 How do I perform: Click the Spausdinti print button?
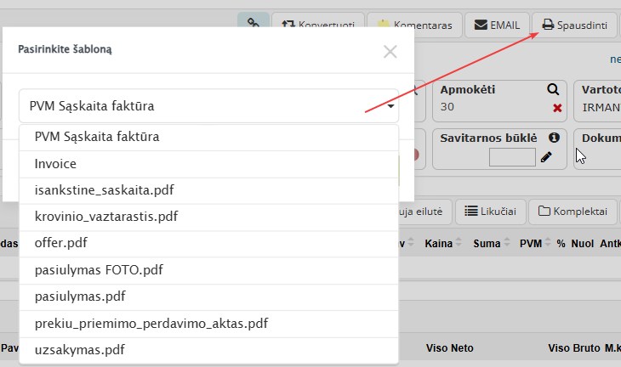tap(574, 25)
